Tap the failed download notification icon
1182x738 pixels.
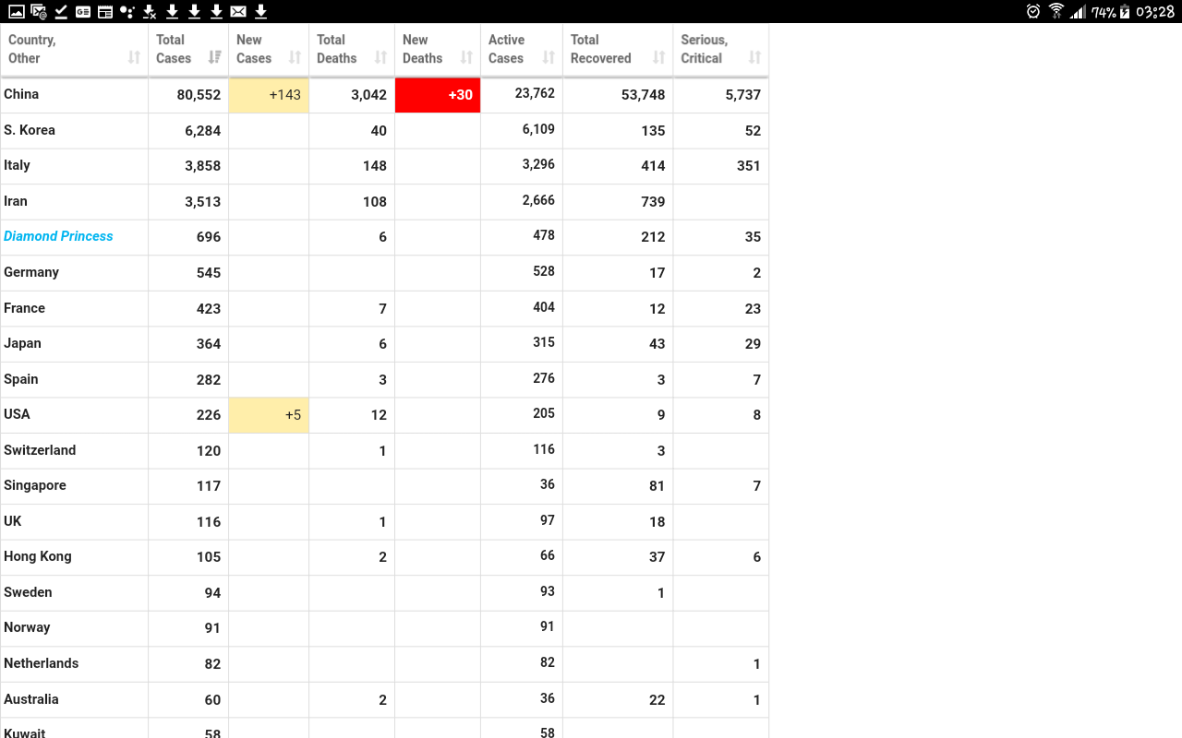pyautogui.click(x=150, y=11)
